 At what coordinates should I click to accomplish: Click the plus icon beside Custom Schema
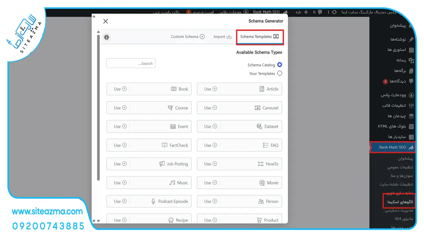pos(202,37)
